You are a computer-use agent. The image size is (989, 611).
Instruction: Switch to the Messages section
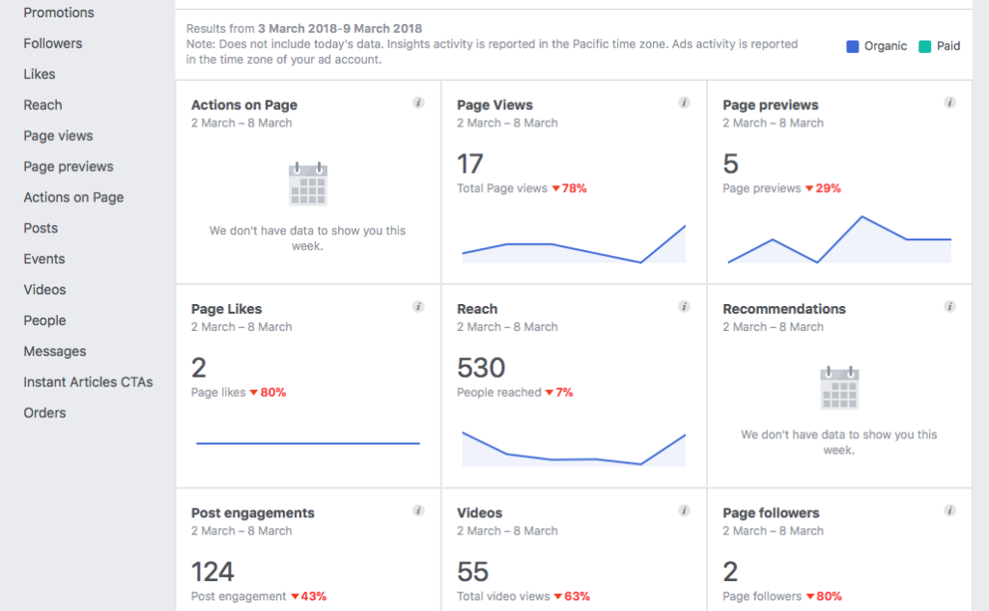pos(54,351)
